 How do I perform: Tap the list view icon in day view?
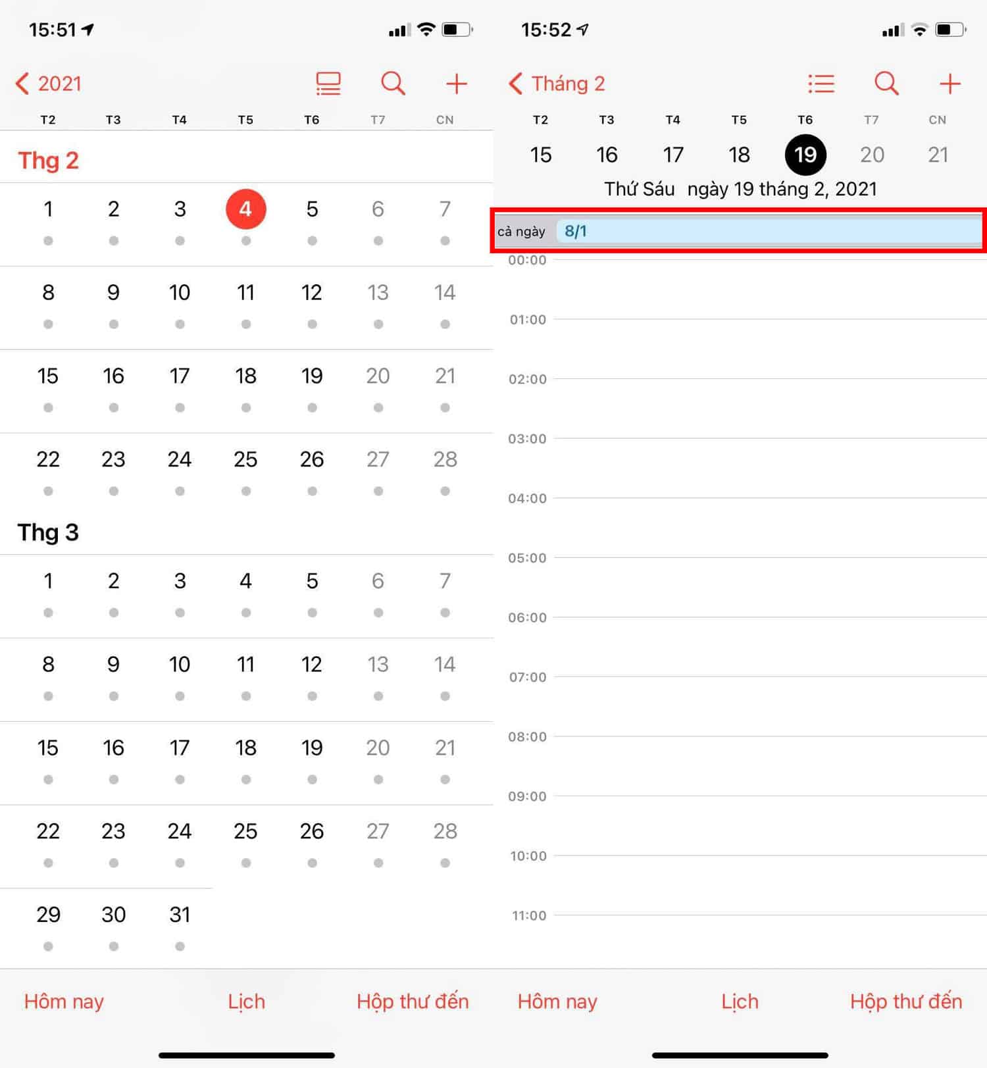(821, 84)
